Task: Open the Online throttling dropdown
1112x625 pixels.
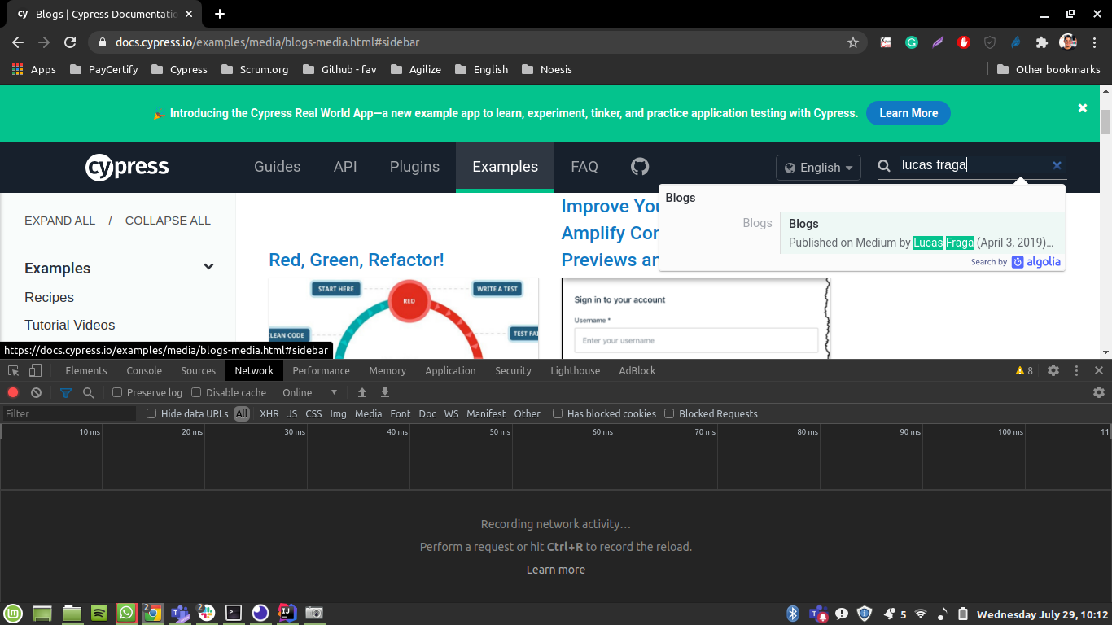Action: 310,392
